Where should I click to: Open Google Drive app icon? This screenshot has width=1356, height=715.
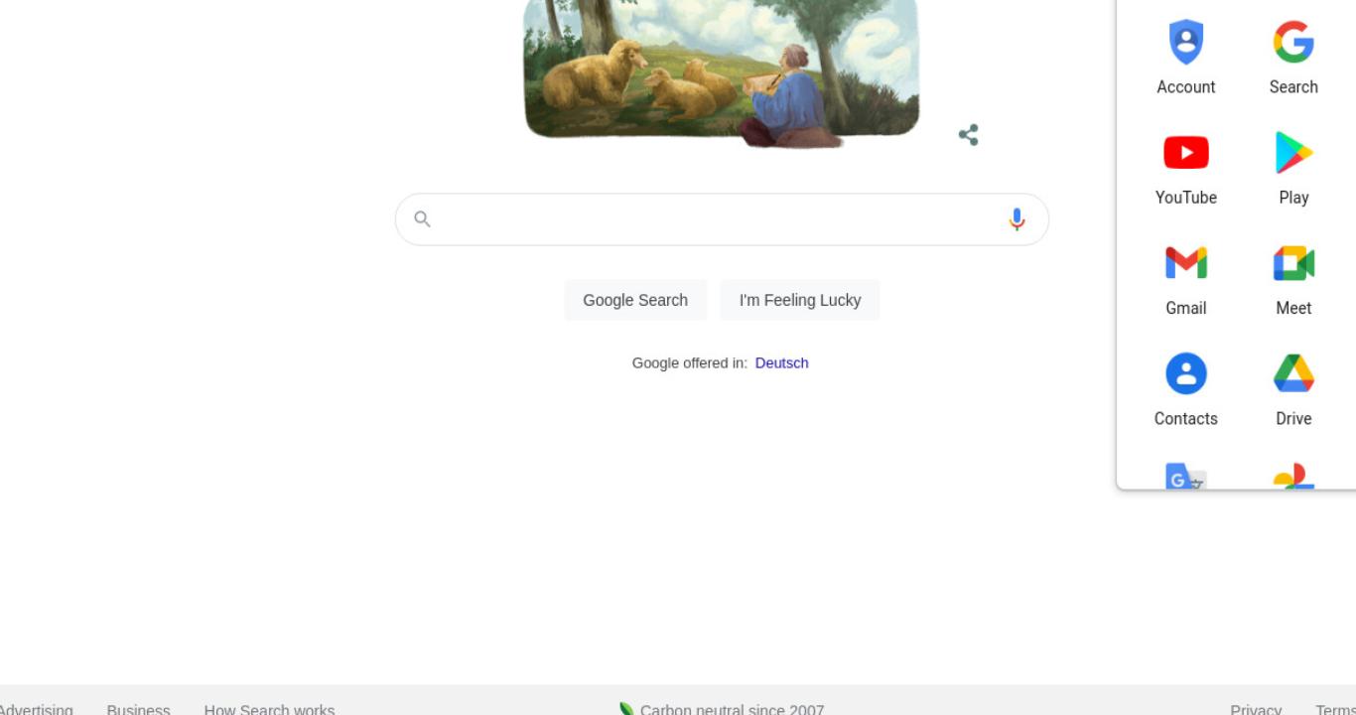[1293, 373]
